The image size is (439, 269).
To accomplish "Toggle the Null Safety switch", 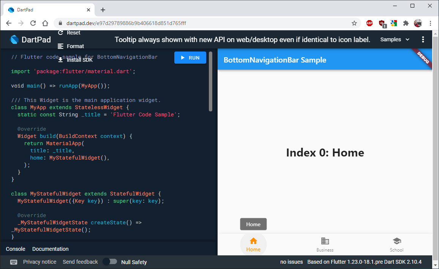I will (x=110, y=262).
